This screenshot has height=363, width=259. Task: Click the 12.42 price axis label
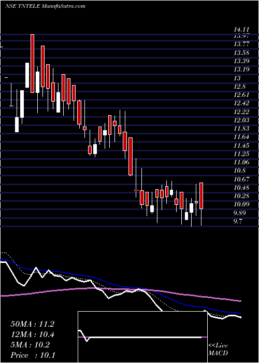[x=241, y=103]
